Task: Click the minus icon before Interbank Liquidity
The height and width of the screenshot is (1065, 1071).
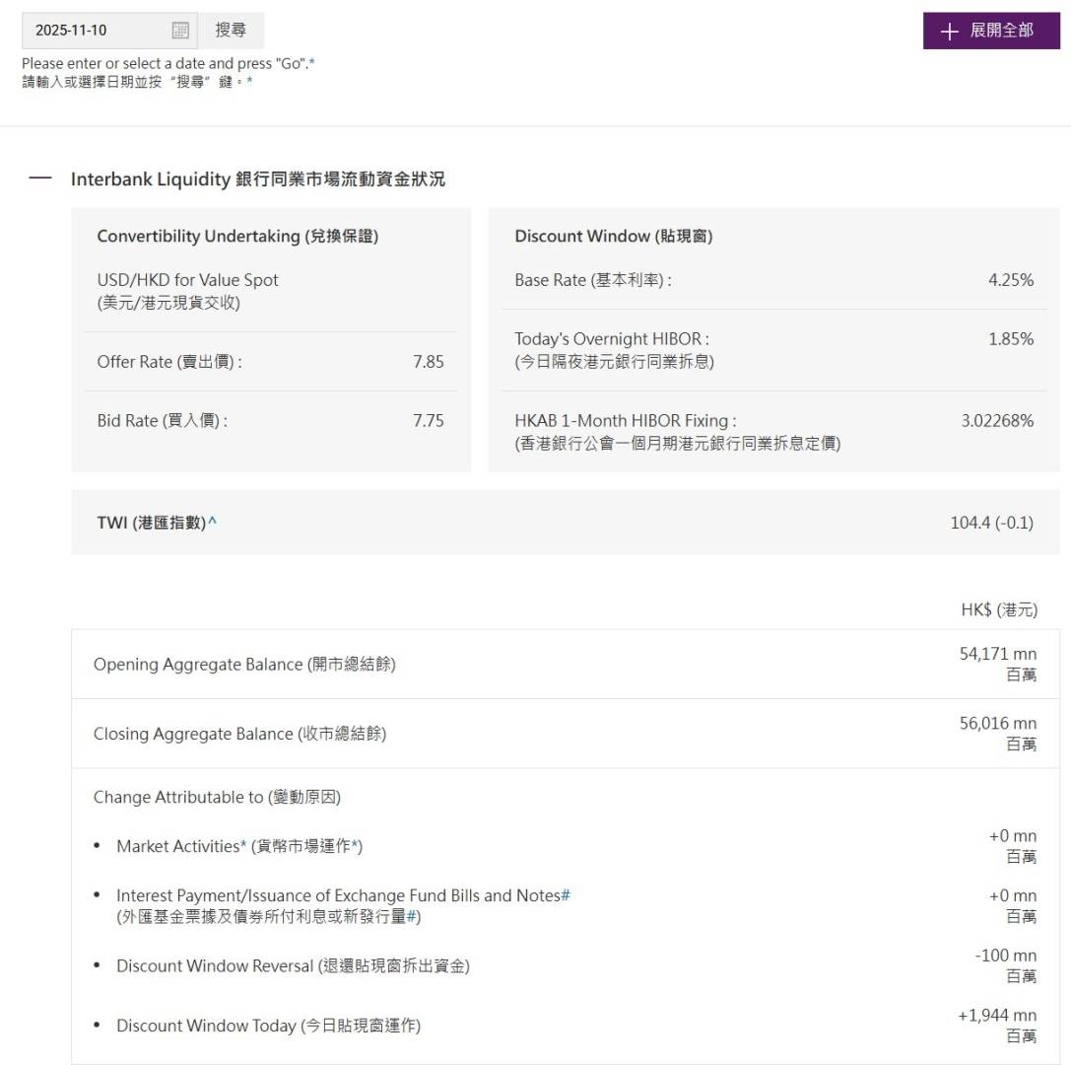Action: 39,177
